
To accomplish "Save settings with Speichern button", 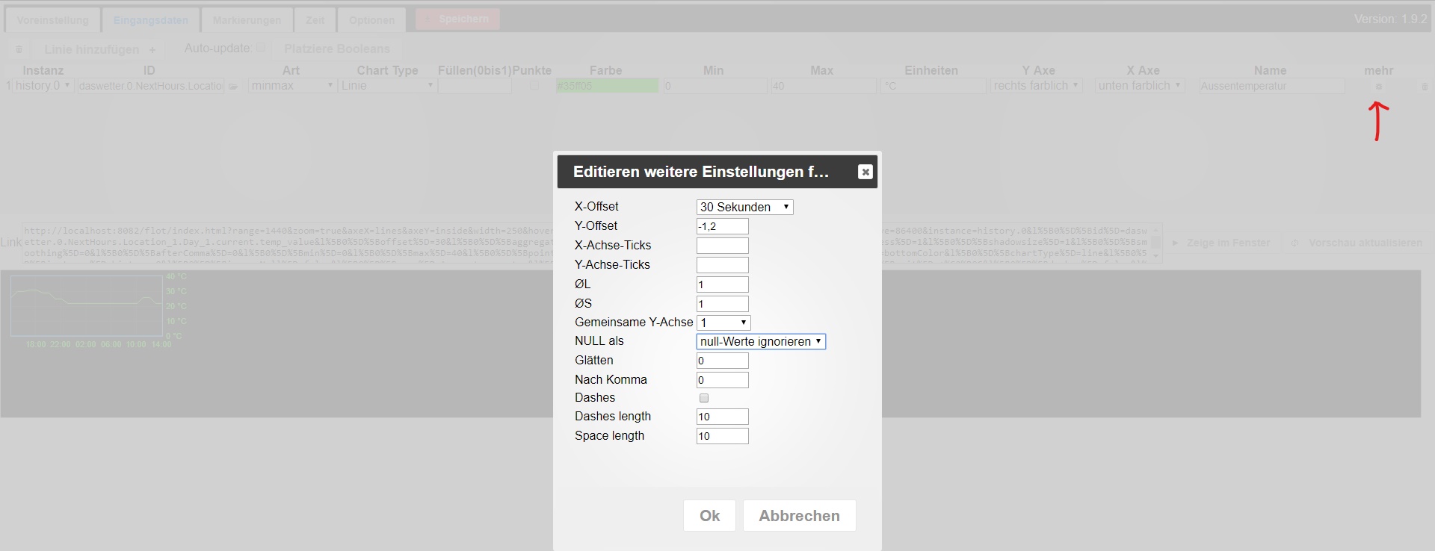I will (x=457, y=19).
